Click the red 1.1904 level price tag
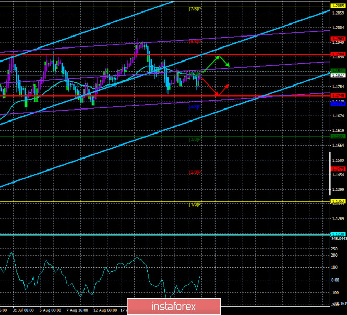Screen dimensions: 347x315 click(338, 54)
